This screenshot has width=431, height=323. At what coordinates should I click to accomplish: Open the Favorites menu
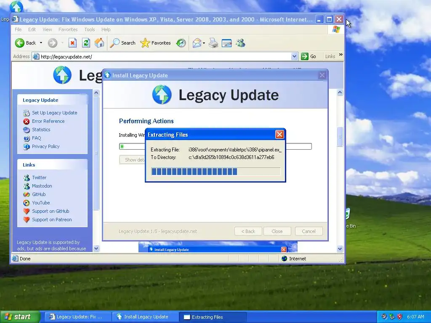[x=68, y=29]
